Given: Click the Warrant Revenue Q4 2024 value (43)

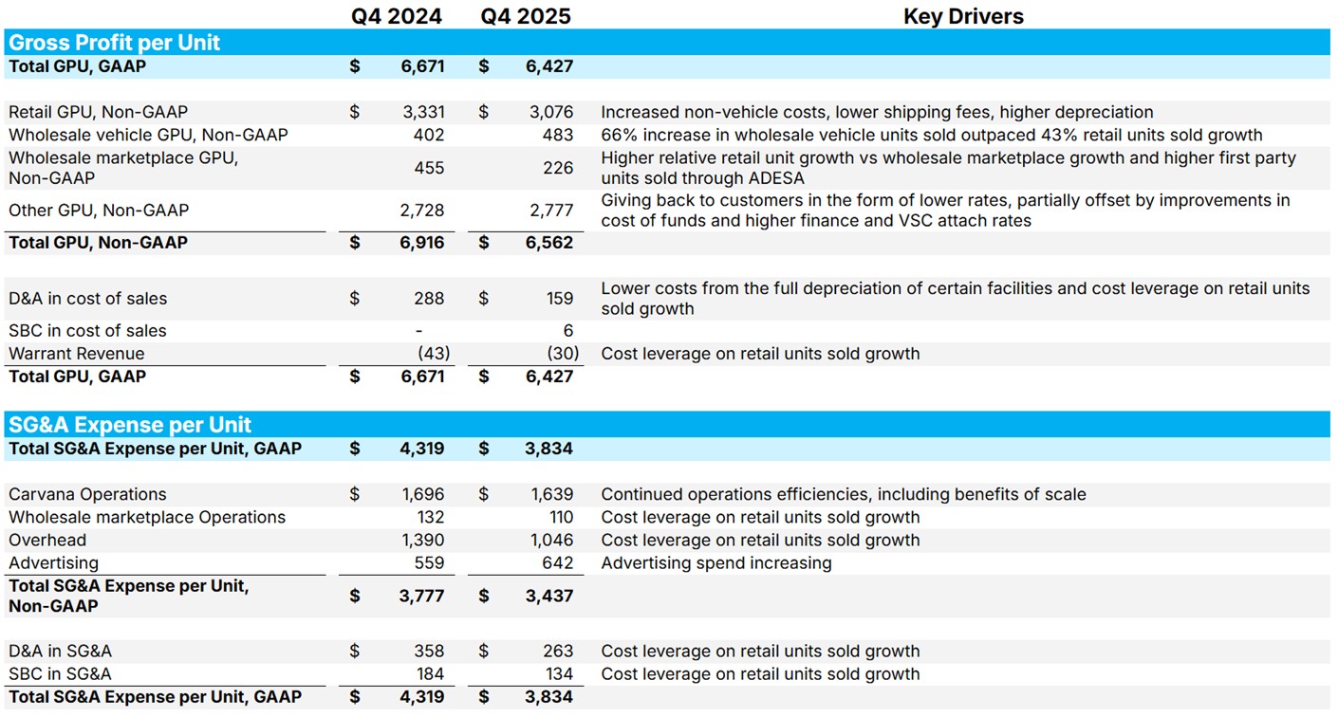Looking at the screenshot, I should [434, 354].
